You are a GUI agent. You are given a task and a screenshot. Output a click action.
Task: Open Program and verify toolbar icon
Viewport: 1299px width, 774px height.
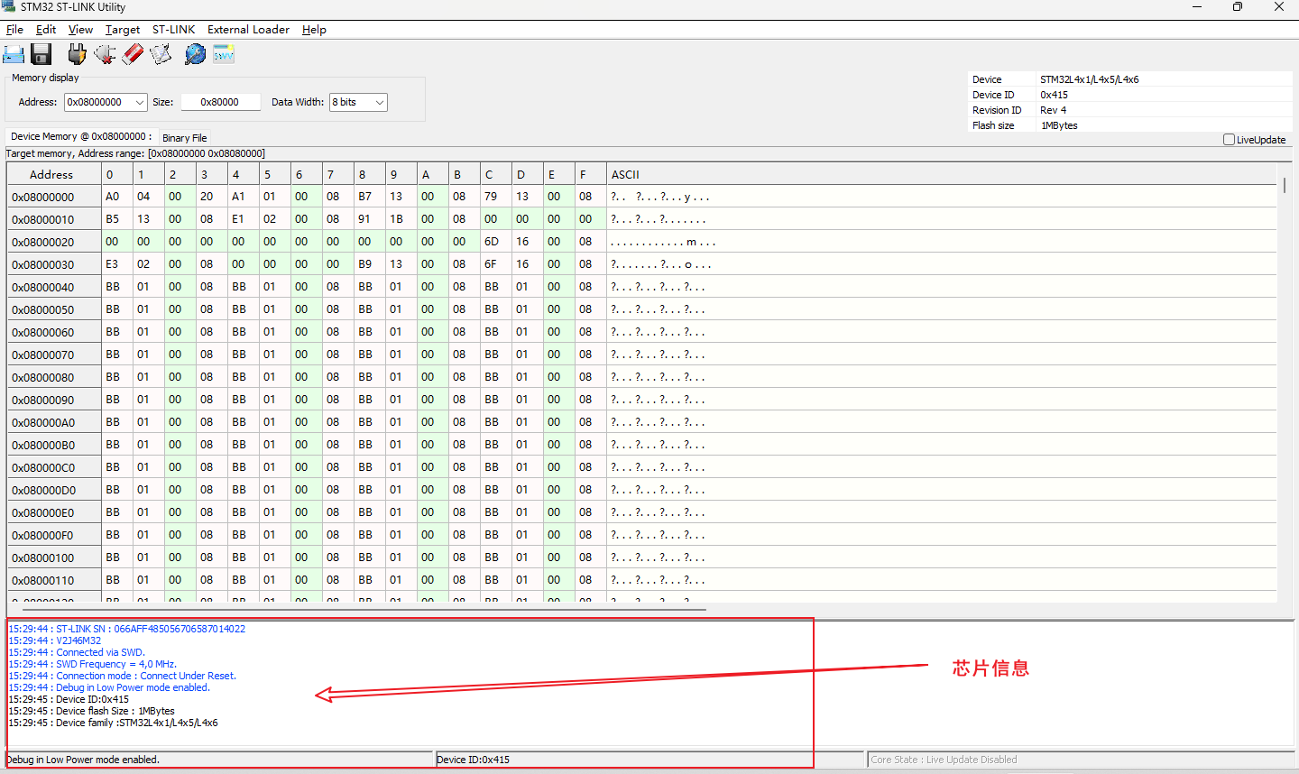(161, 55)
